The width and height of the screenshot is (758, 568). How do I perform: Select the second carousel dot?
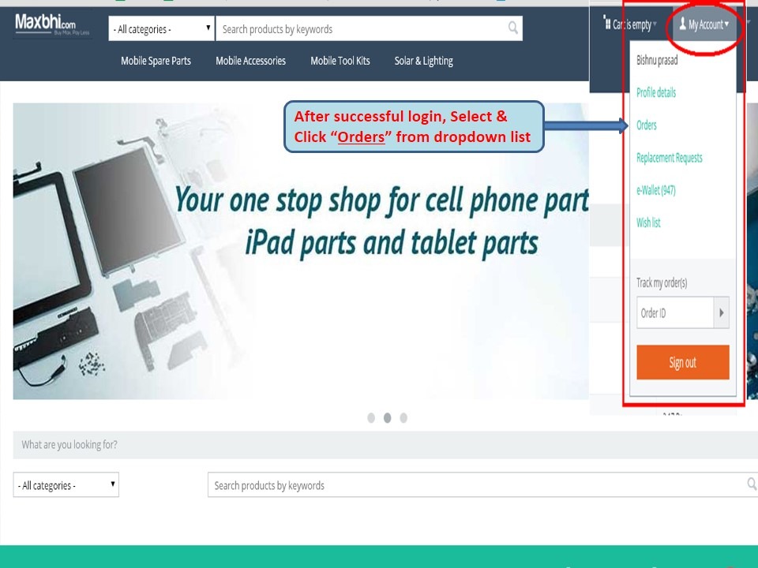click(387, 418)
